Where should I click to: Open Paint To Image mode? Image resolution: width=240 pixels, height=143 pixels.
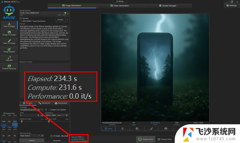tap(9, 42)
